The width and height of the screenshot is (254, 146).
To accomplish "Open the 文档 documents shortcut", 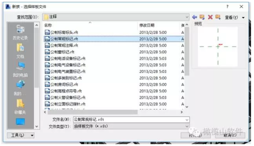I will coord(20,51).
